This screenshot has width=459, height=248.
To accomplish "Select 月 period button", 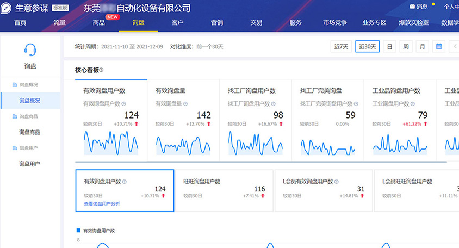I will (x=422, y=46).
